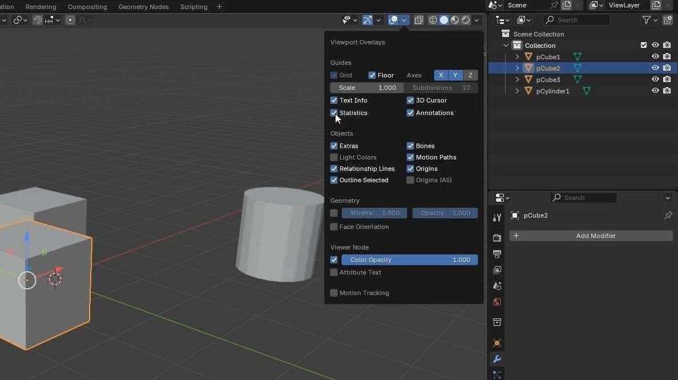Screen dimensions: 678x380
Task: Expand the pCube2 tree item
Action: (x=517, y=68)
